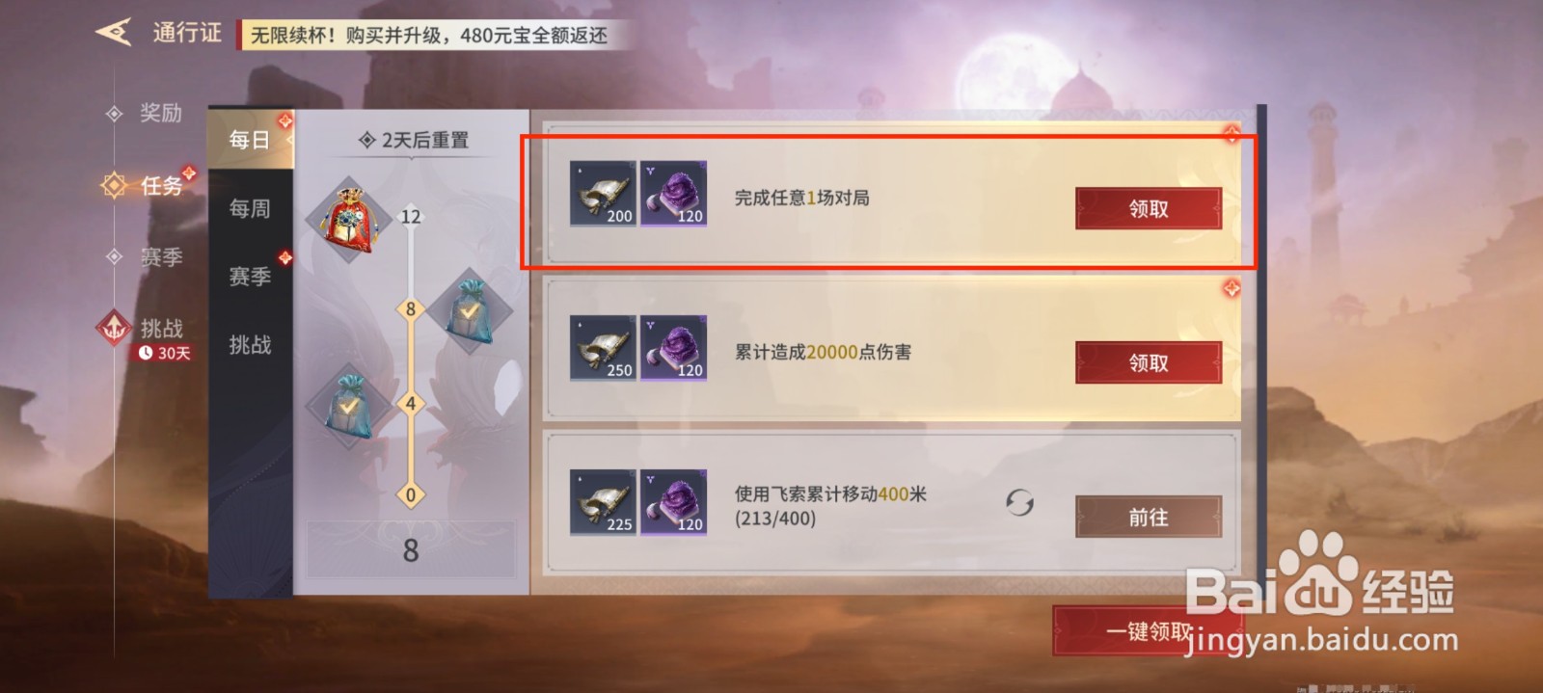Click the refresh icon for the 飞索 task
Viewport: 1543px width, 693px height.
1019,502
